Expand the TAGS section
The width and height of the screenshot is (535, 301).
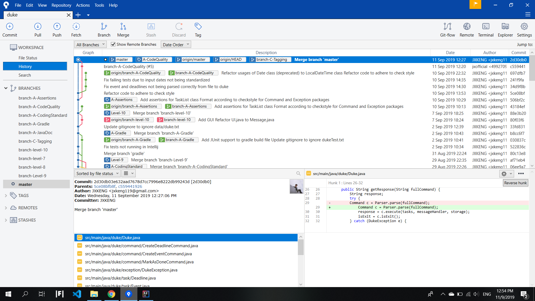pos(6,196)
